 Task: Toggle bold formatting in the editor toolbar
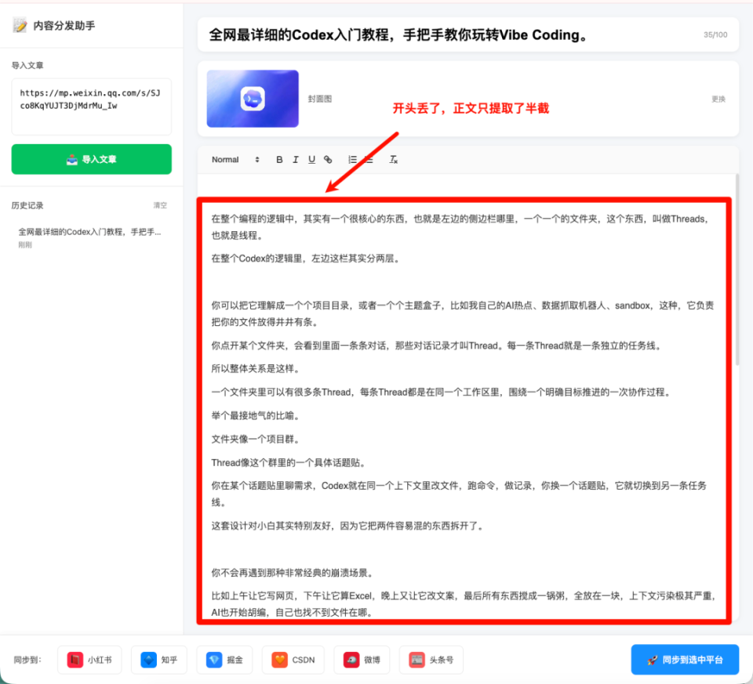point(279,159)
